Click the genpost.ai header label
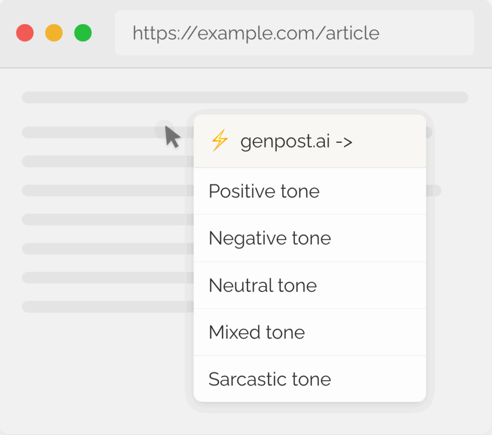Viewport: 492px width, 435px height. tap(285, 142)
